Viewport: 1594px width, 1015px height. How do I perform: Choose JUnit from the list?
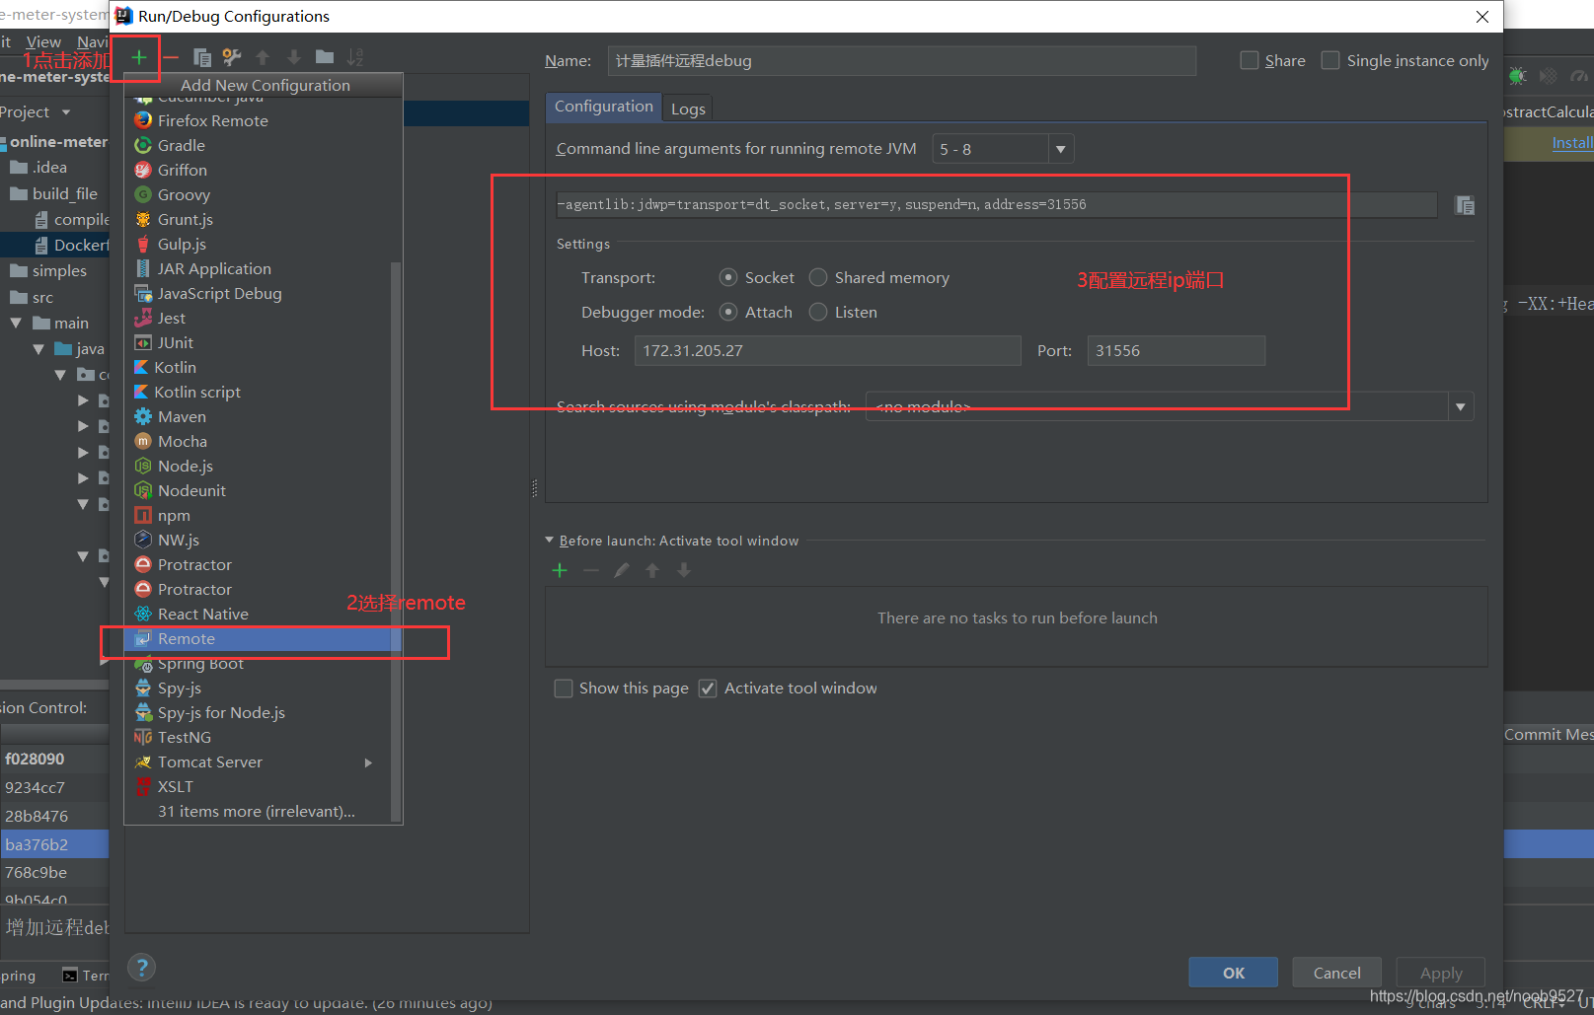tap(259, 342)
